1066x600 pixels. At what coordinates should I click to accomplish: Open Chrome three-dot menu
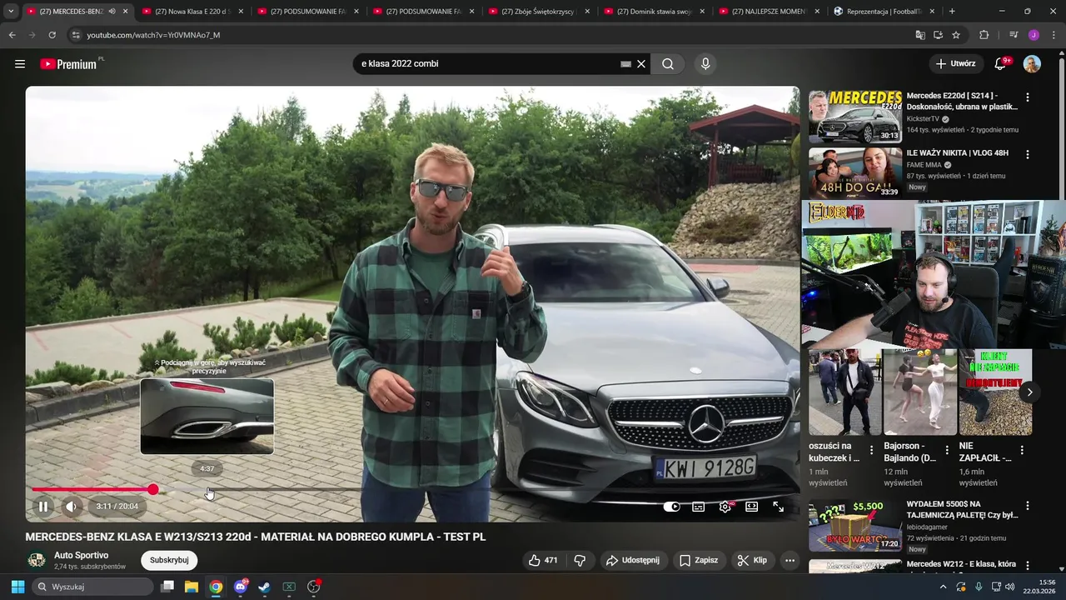1054,35
